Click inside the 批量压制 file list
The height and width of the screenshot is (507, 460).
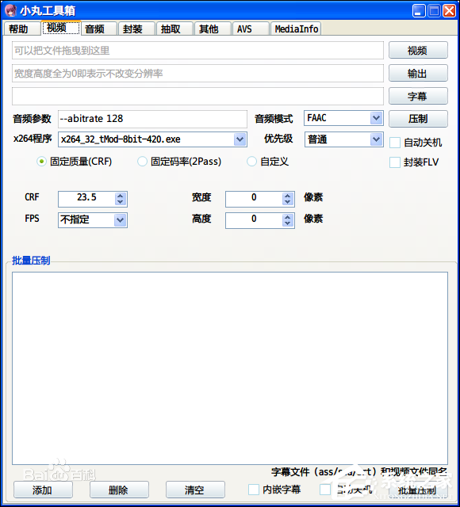[x=230, y=368]
